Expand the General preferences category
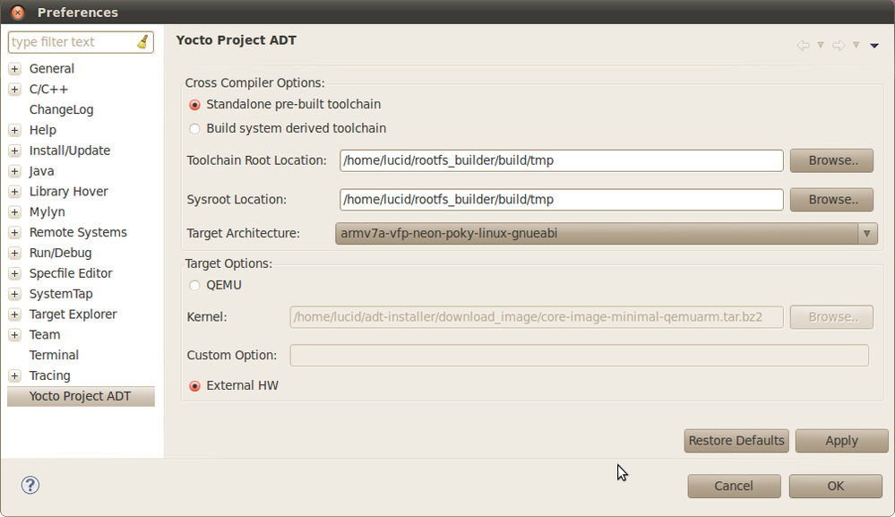 point(13,68)
